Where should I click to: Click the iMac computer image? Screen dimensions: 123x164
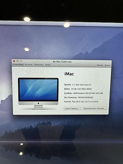point(38,94)
